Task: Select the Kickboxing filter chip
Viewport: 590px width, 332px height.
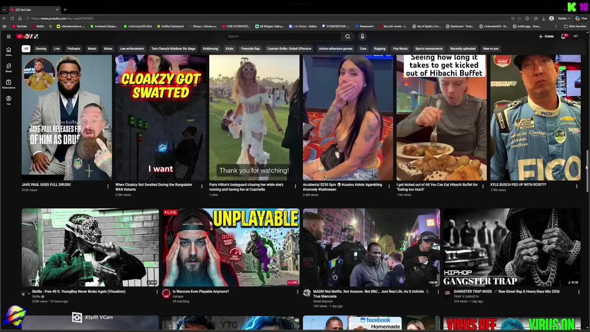Action: click(x=211, y=48)
